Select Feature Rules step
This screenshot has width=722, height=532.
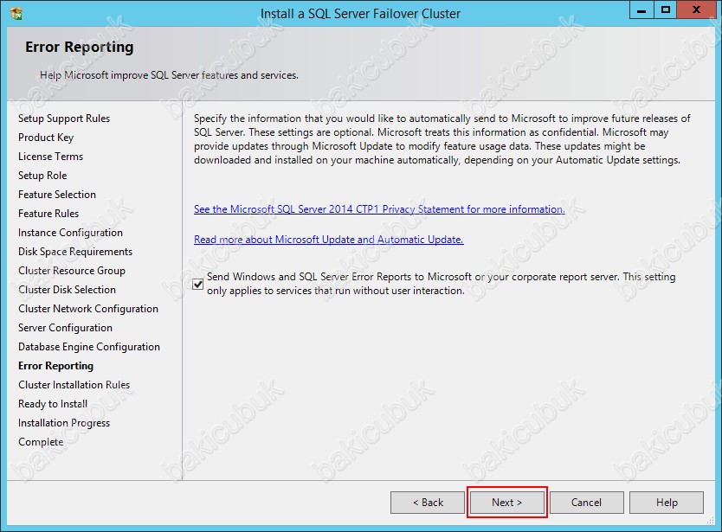coord(48,214)
